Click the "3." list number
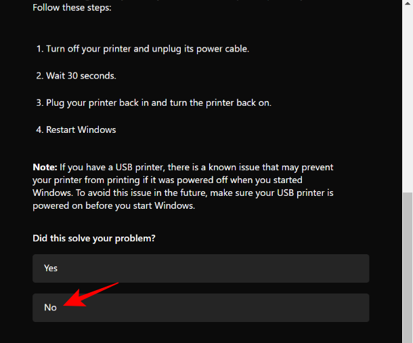The width and height of the screenshot is (413, 343). (x=39, y=103)
